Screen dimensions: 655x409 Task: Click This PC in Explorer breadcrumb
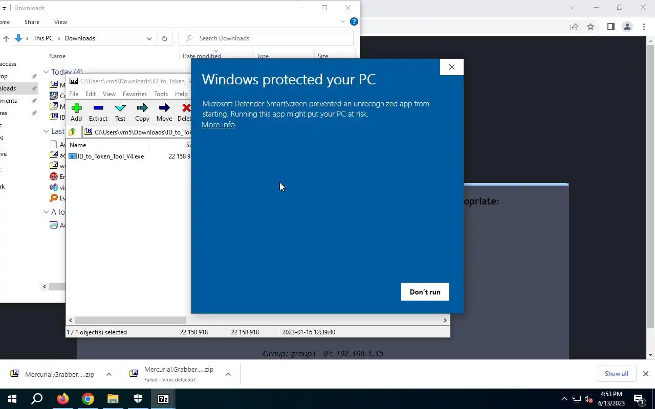pyautogui.click(x=43, y=38)
